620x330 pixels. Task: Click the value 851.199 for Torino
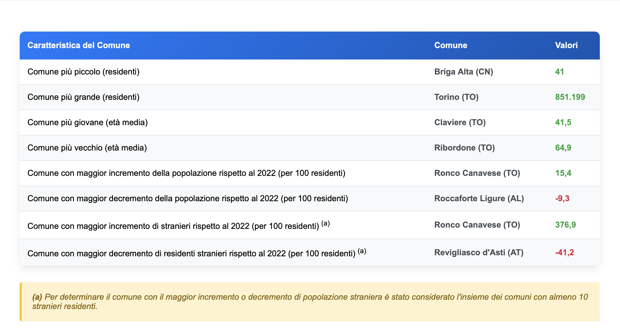[570, 97]
